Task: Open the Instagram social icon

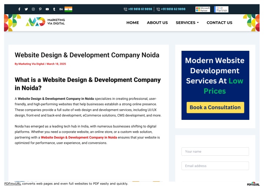Action: pos(33,9)
